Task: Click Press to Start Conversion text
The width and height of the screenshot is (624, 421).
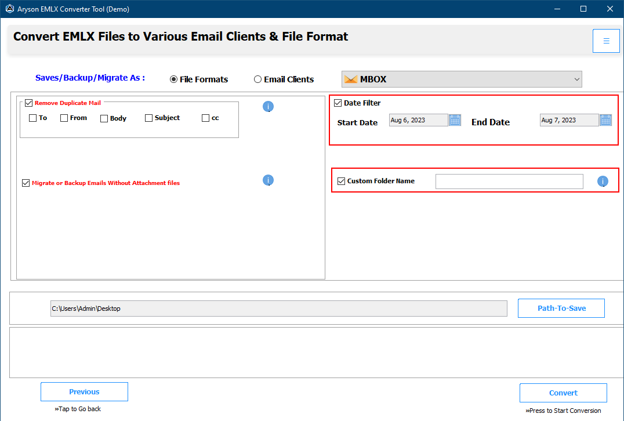Action: [563, 411]
